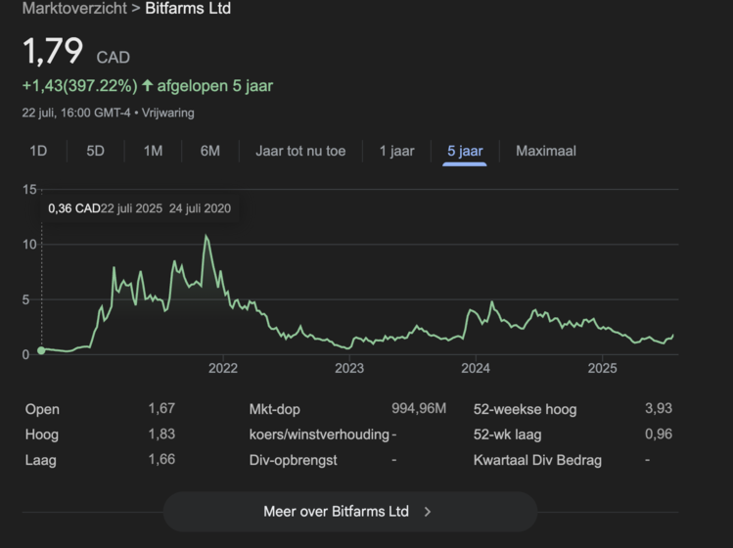Screen dimensions: 733x548
Task: Click the 2023 x-axis label
Action: pyautogui.click(x=349, y=369)
